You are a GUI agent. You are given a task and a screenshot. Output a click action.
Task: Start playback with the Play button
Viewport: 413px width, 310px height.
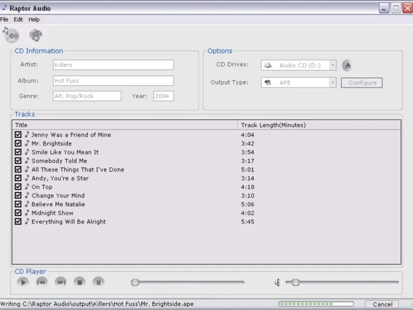click(x=23, y=282)
